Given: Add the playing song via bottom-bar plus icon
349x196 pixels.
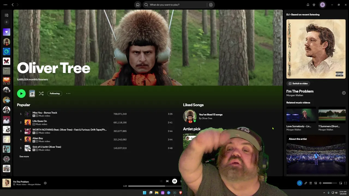Looking at the screenshot, I should (45, 183).
